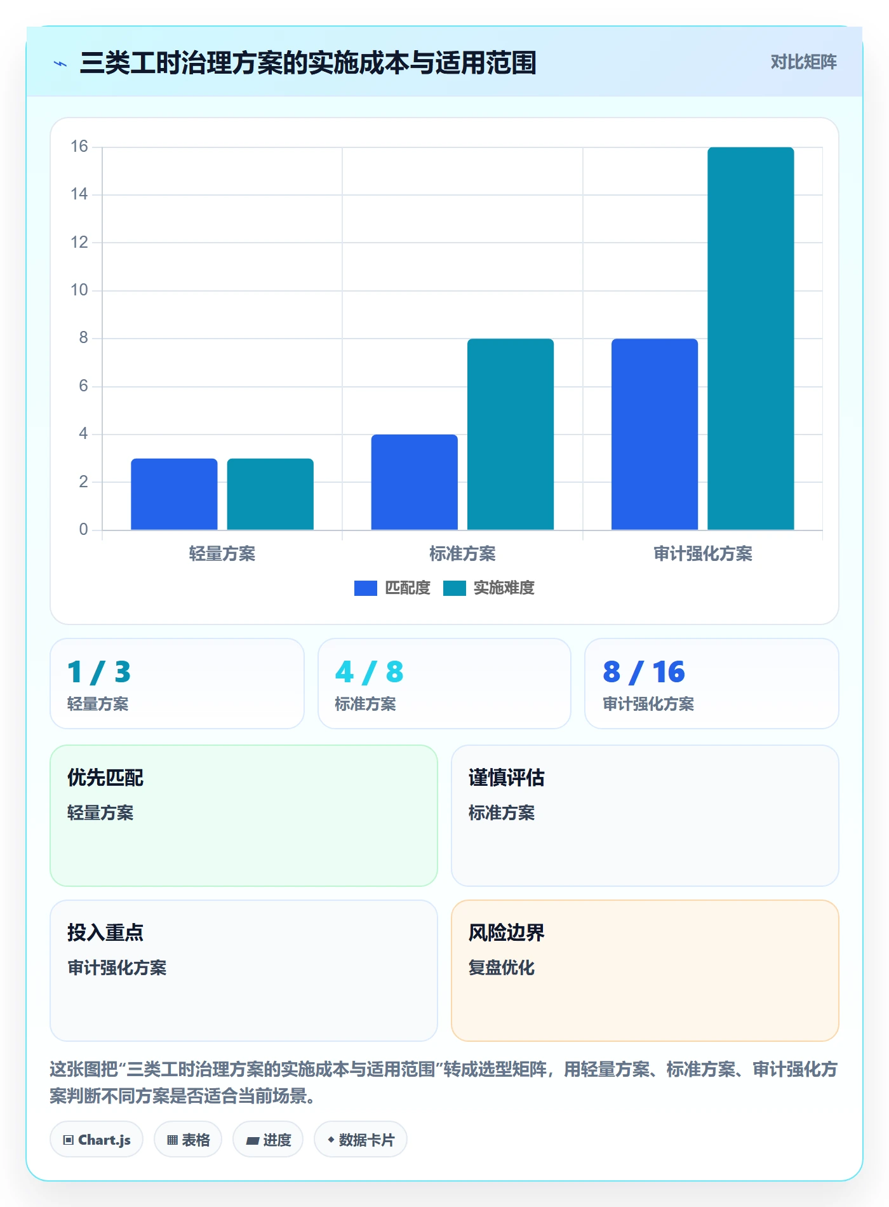Screen dimensions: 889x1207
Task: Click the 进度 tag chip
Action: (268, 1140)
